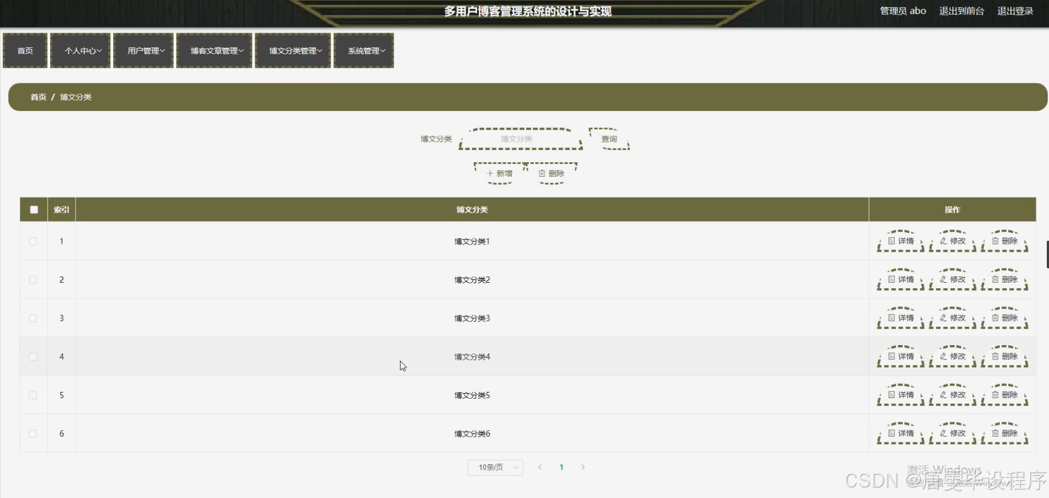Screen dimensions: 1049x498
Task: Expand the 个人中心 menu
Action: (81, 51)
